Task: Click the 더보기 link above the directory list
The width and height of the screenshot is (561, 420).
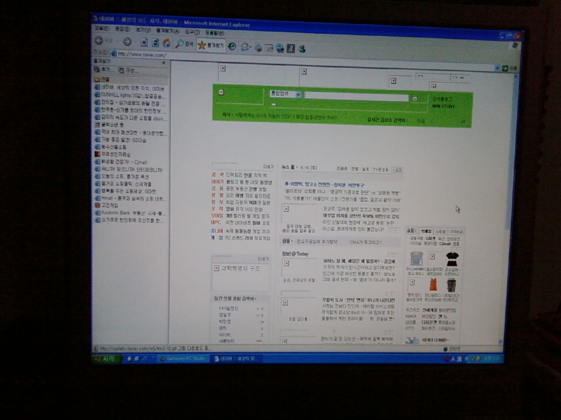Action: click(x=268, y=167)
